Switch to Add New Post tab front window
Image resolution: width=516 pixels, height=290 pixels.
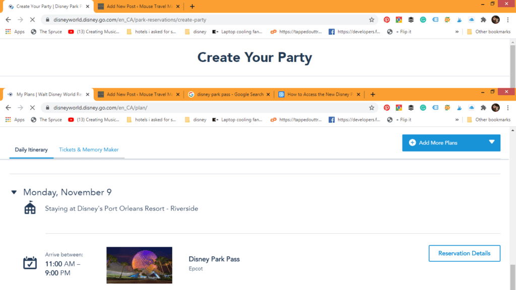(139, 94)
